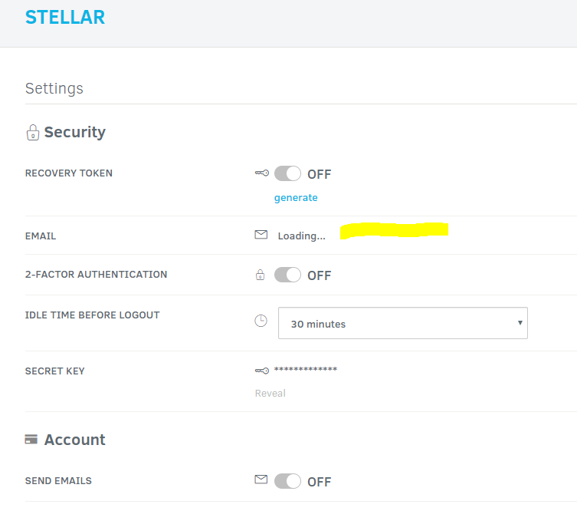
Task: Click the Secret Key key icon
Action: (262, 371)
